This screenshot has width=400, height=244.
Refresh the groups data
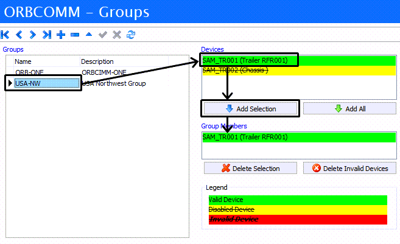(x=131, y=35)
